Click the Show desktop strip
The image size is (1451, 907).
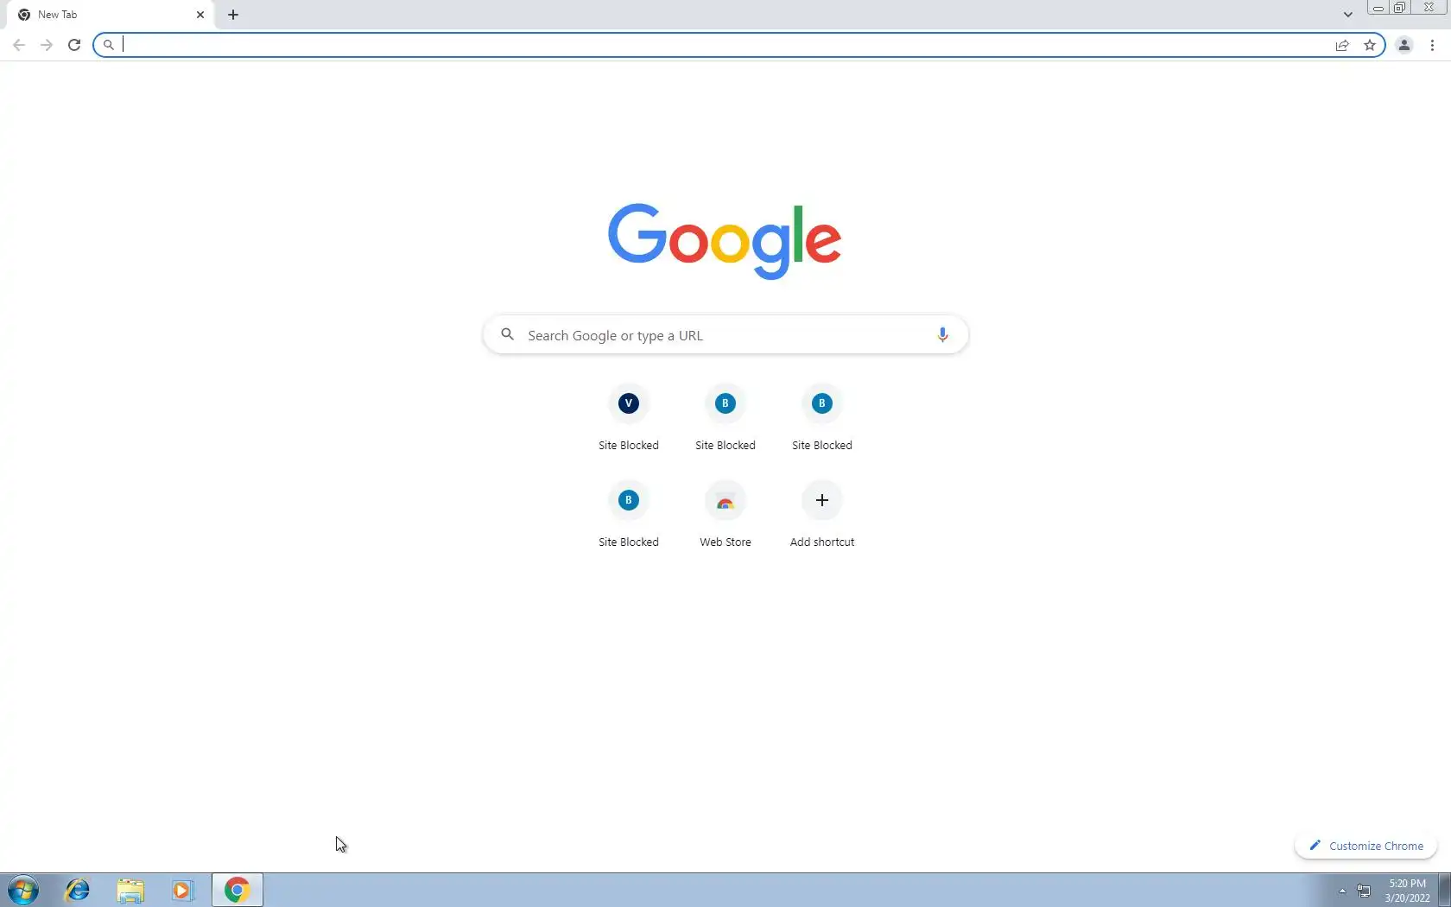point(1445,890)
